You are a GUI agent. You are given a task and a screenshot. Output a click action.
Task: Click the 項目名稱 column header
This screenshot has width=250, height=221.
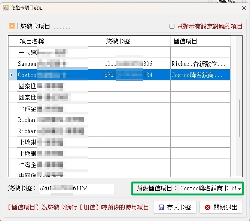[60, 41]
